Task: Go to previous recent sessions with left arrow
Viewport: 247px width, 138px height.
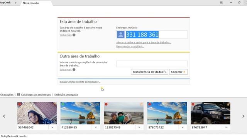Action: 4,116
